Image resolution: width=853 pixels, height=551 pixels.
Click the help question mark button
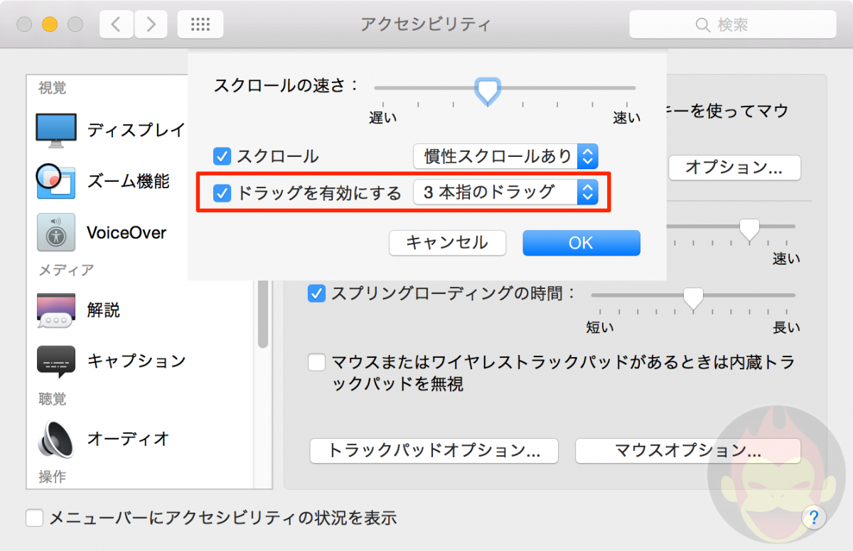click(x=813, y=518)
